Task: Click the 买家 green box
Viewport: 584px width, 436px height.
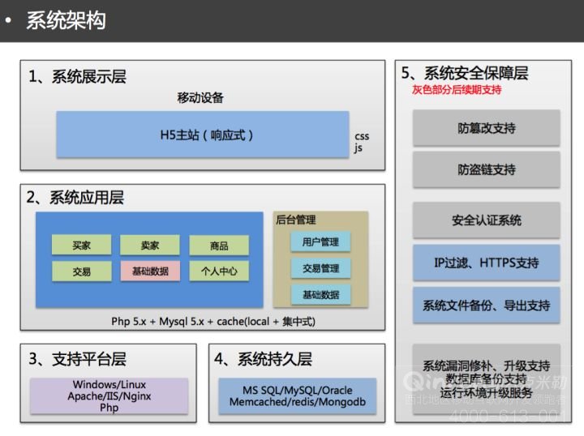Action: (82, 246)
